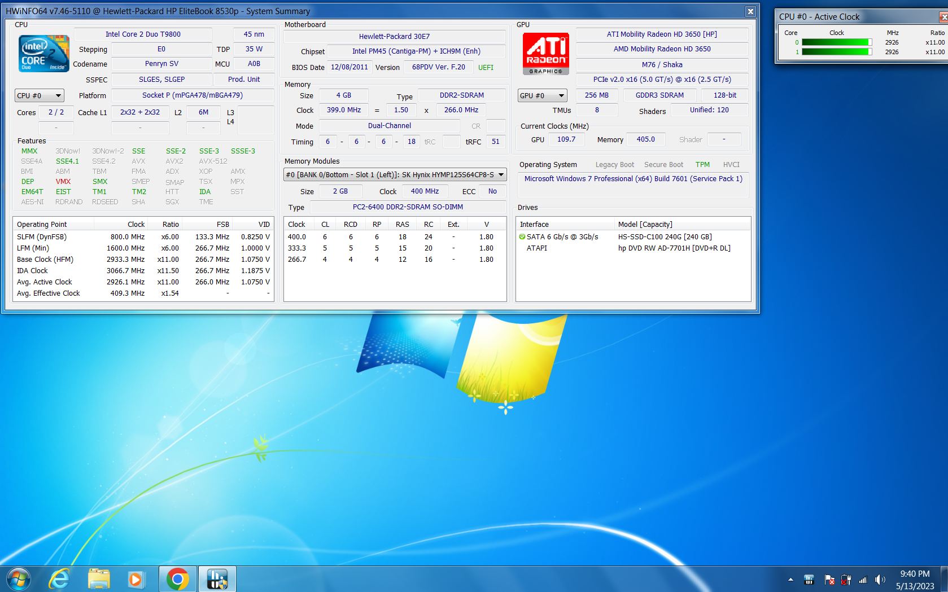Open the GPU #0 selector dropdown
The height and width of the screenshot is (592, 948).
[542, 95]
